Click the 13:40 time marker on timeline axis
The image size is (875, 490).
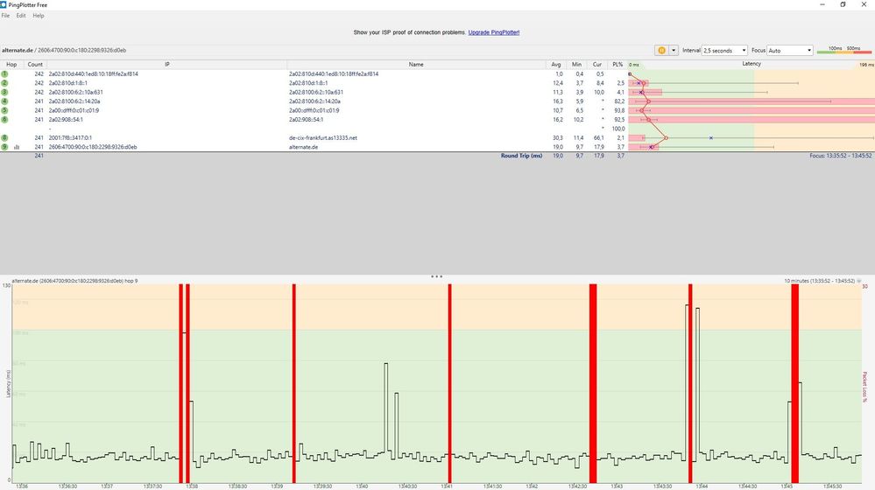[x=362, y=486]
